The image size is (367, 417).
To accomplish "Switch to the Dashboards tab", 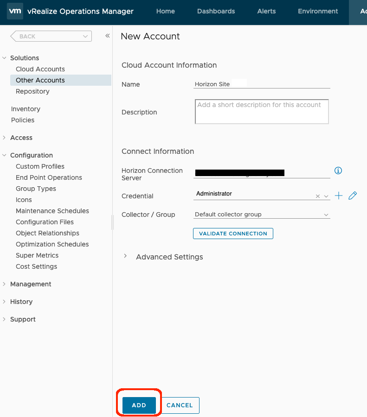I will pos(216,11).
